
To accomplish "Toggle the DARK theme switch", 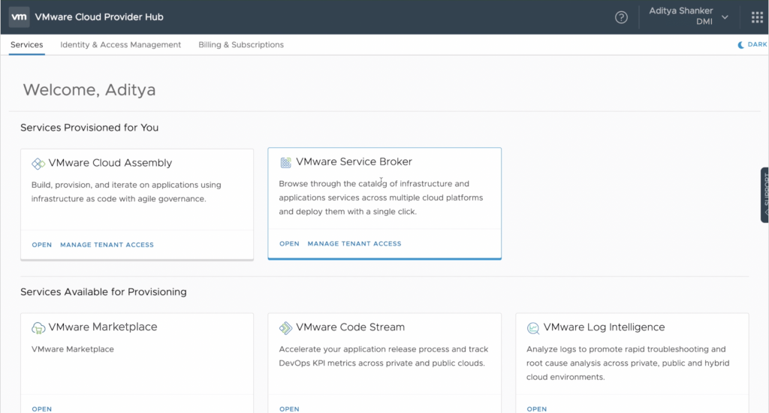I will 752,45.
